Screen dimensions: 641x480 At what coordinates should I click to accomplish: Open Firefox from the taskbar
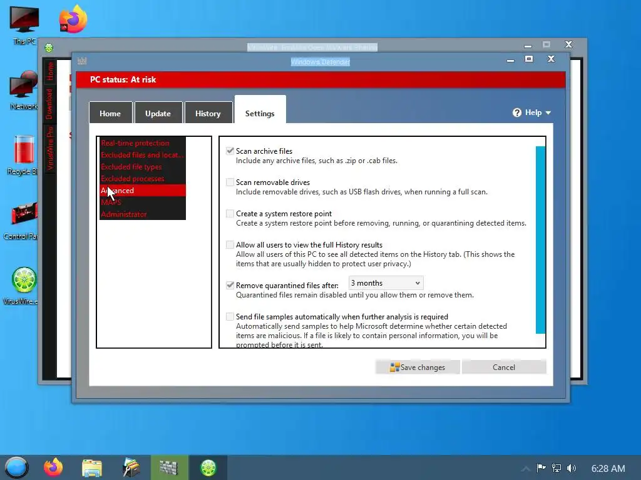click(x=53, y=467)
